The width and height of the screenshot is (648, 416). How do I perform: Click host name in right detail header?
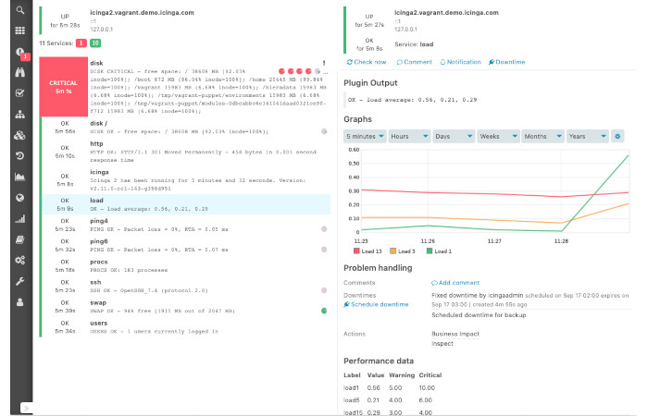pyautogui.click(x=446, y=12)
